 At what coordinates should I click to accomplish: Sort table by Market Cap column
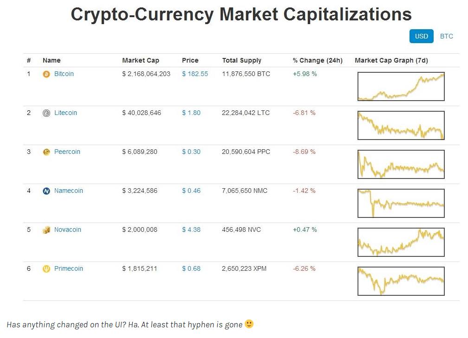coord(141,60)
